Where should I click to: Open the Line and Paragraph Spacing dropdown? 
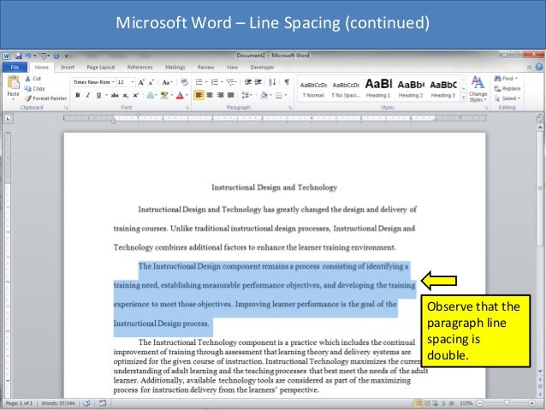[x=246, y=95]
